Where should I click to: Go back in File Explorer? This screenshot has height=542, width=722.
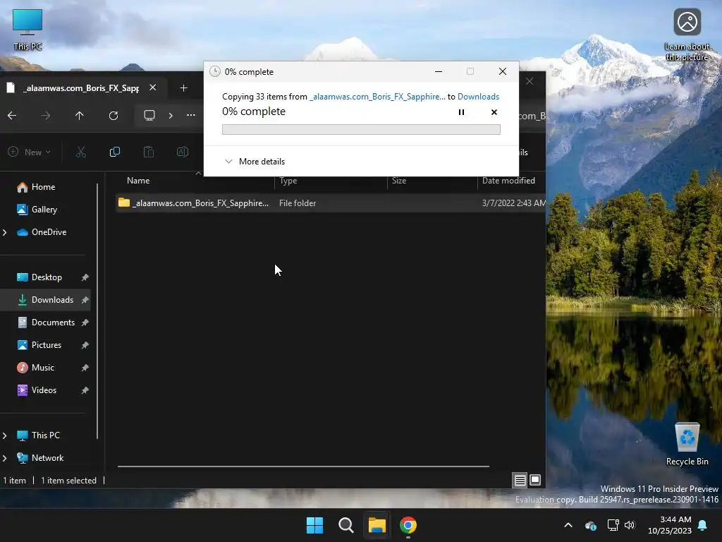point(12,115)
